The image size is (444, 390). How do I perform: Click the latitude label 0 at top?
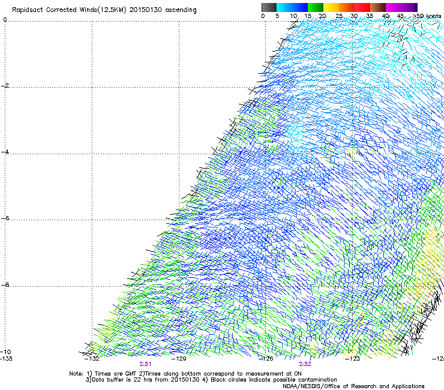(5, 20)
